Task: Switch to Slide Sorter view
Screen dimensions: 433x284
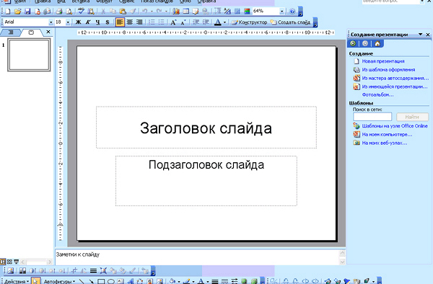Action: click(9, 262)
